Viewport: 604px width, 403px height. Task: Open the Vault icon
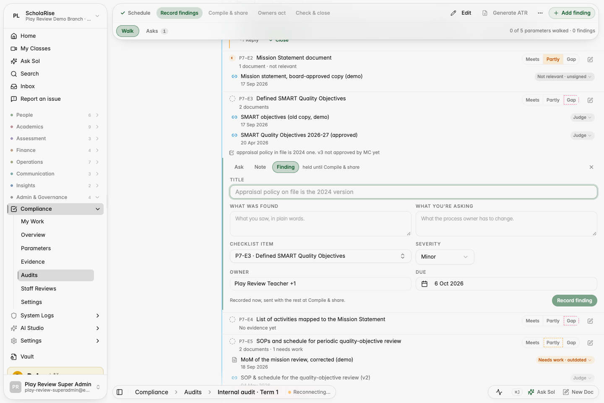click(14, 357)
